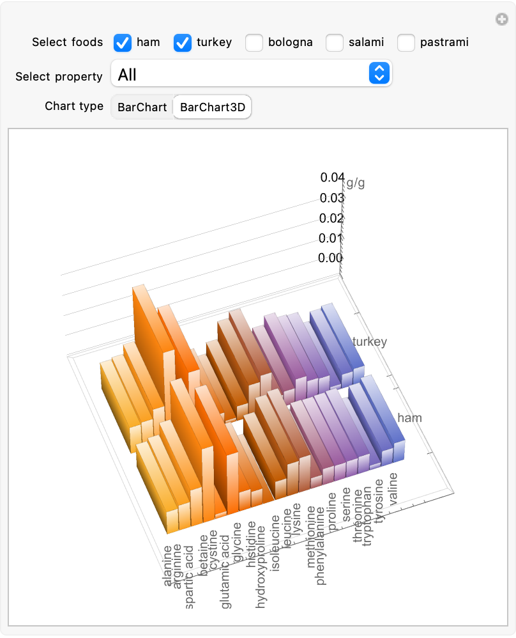
Task: Select the BarChart3D chart type
Action: tap(212, 107)
